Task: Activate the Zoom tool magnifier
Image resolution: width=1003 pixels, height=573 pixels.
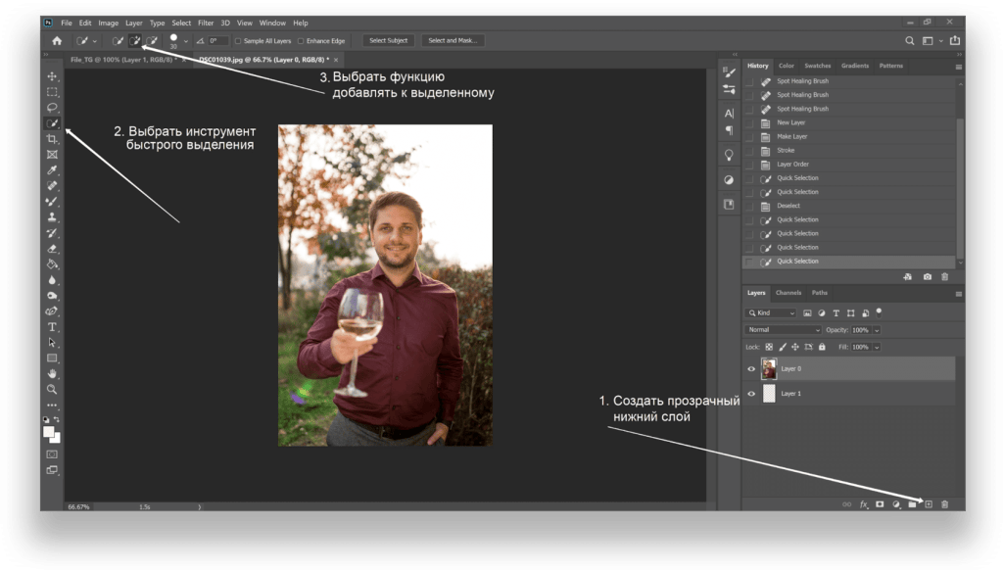Action: click(52, 389)
